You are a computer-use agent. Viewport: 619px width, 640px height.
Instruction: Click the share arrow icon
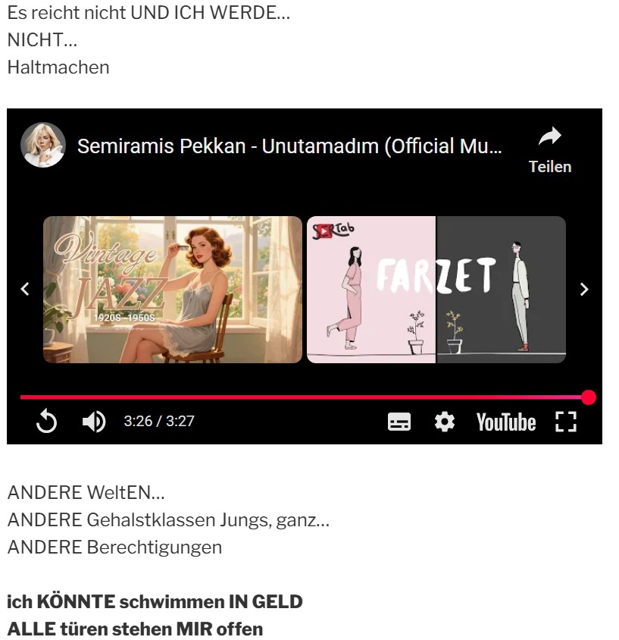550,136
